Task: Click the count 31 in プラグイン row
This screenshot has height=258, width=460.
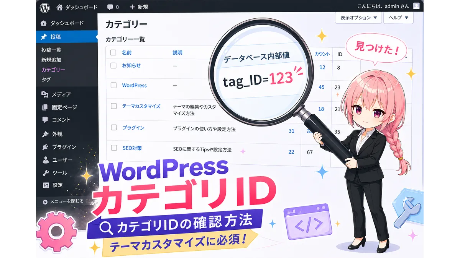Action: tap(291, 131)
